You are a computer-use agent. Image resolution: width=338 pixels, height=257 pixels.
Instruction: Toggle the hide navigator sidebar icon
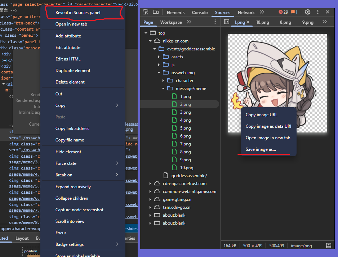pos(227,22)
